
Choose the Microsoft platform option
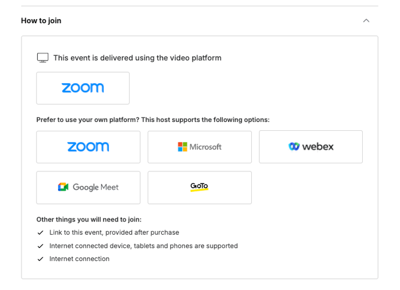pyautogui.click(x=199, y=147)
